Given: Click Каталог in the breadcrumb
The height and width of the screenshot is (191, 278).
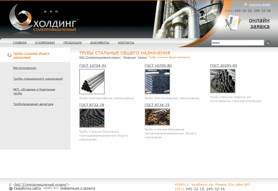Looking at the screenshot, I should point(142,57).
